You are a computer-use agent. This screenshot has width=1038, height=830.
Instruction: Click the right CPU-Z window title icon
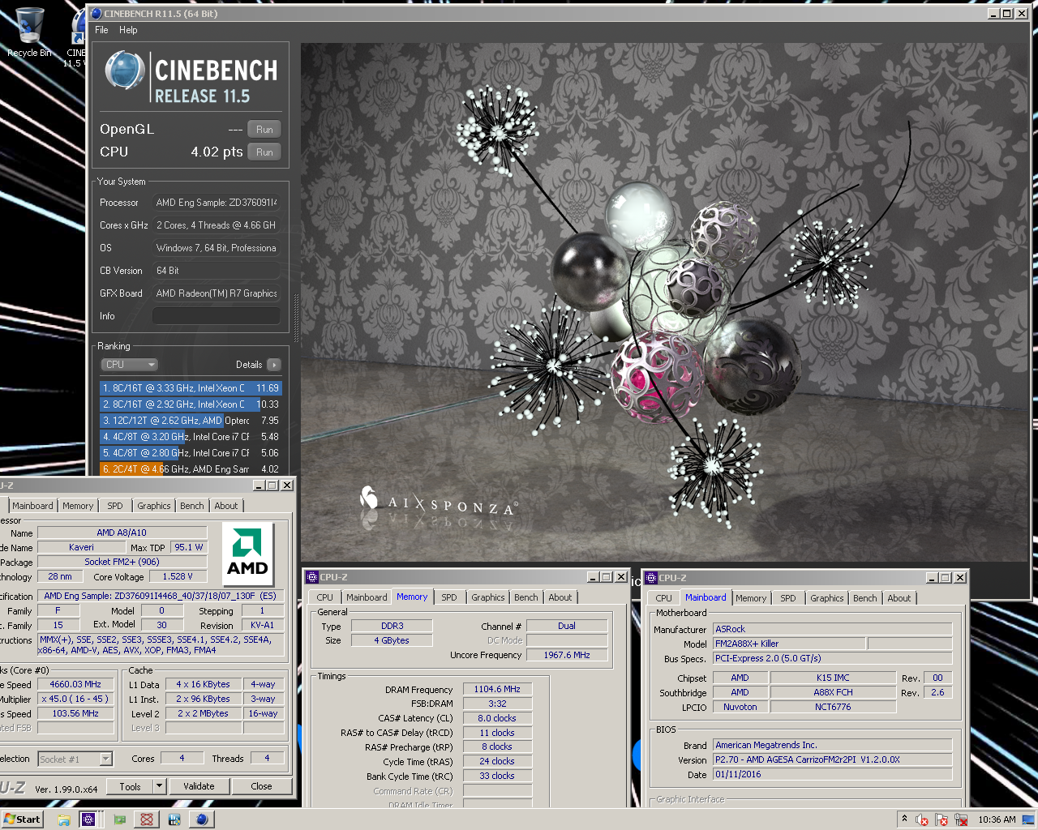pyautogui.click(x=650, y=578)
